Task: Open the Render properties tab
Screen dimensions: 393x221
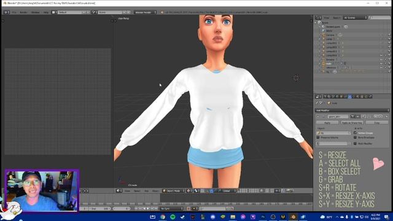Action: (x=325, y=96)
